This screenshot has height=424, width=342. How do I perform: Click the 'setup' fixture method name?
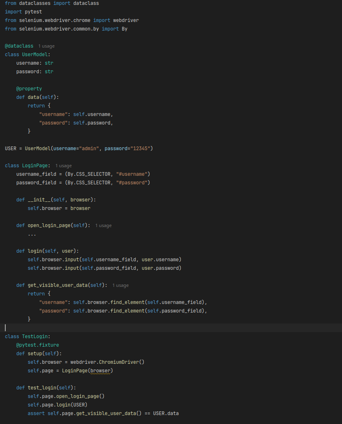point(35,354)
